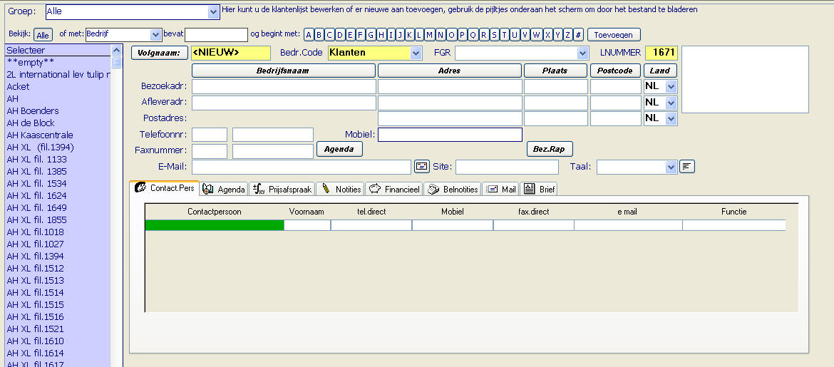834x367 pixels.
Task: Select 'AH Boenders' in the list
Action: pos(33,111)
